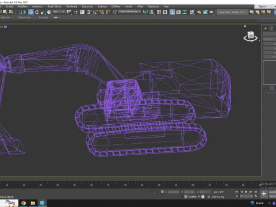Expand the Create Selection Set dropdown
276x207 pixels.
point(139,11)
